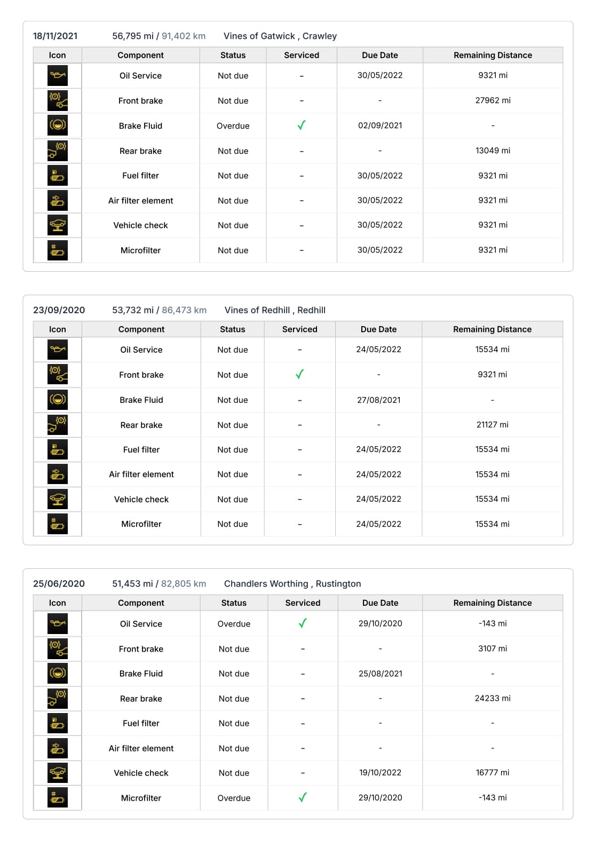The image size is (602, 855).
Task: Click Front brake icon in 18/11/2021 record
Action: 58,100
